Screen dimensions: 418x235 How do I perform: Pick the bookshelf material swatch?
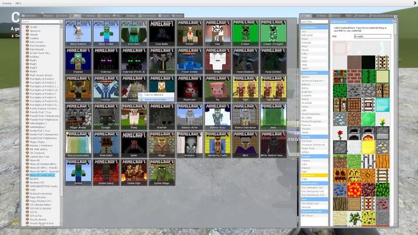340,77
